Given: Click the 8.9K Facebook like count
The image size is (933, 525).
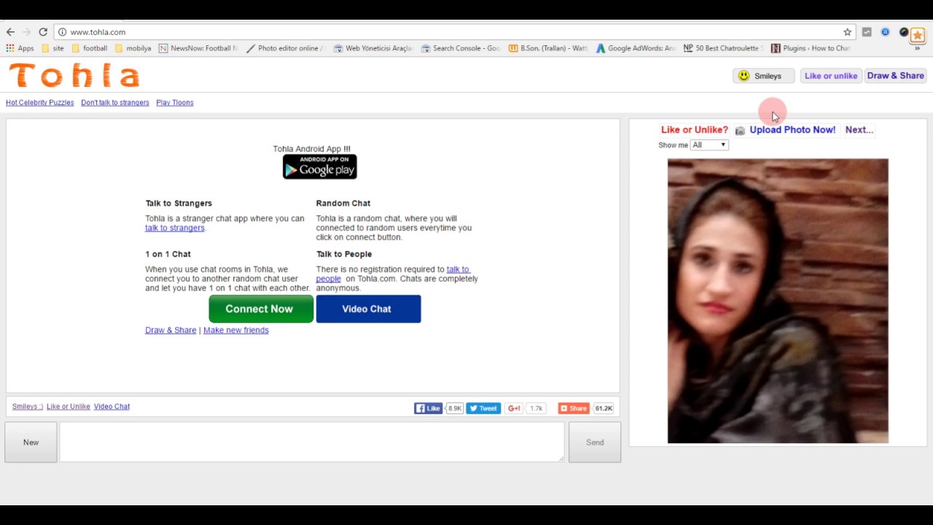Looking at the screenshot, I should (455, 408).
